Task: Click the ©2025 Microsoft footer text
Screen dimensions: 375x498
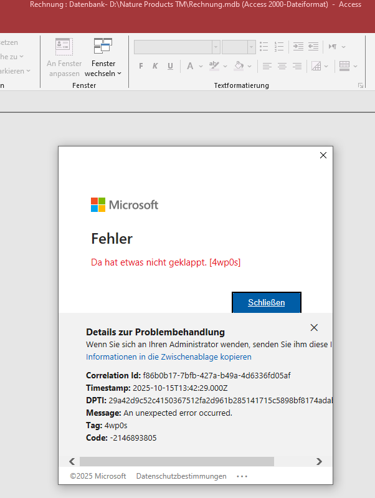Action: pos(98,476)
